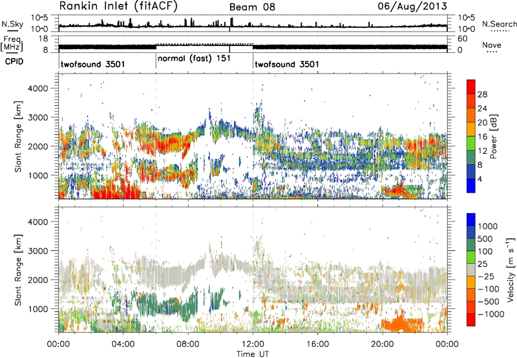517x358 pixels.
Task: Click the green velocity band near 07:00
Action: (167, 305)
